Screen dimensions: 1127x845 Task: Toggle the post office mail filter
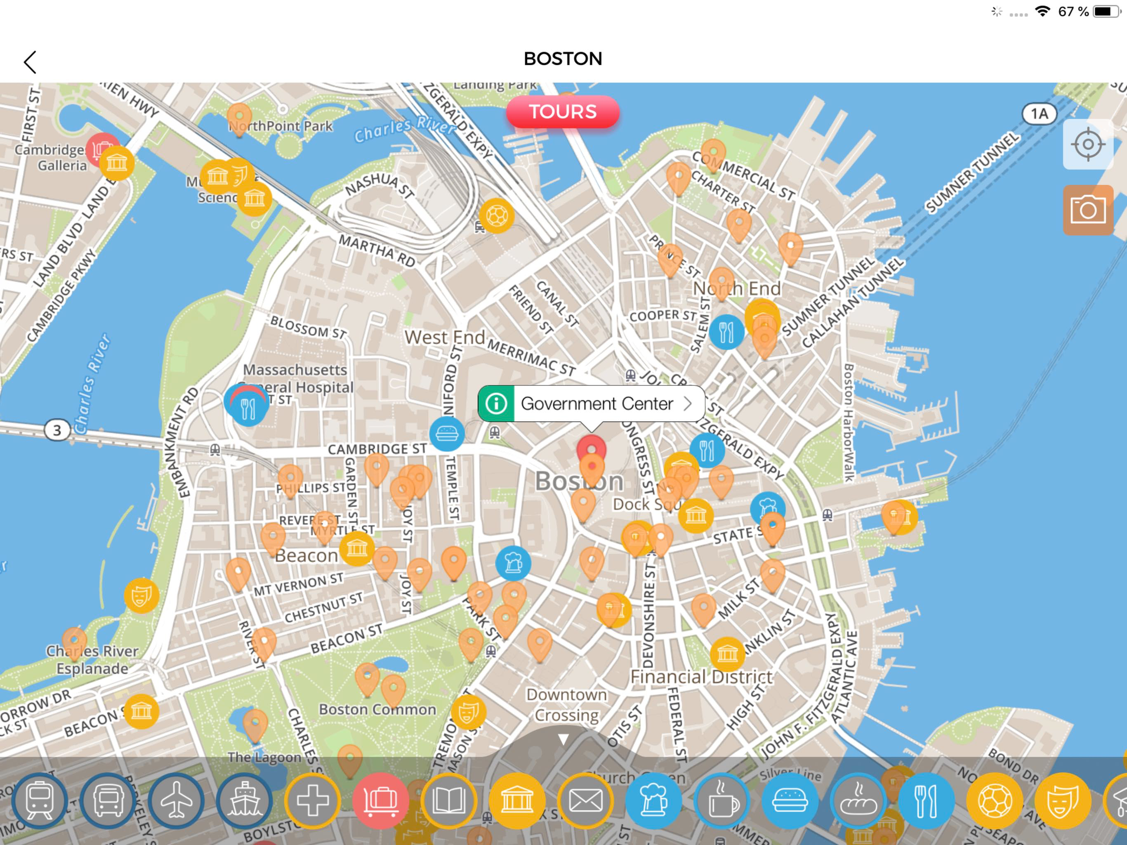coord(585,801)
